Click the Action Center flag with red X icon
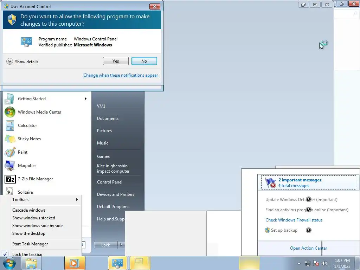This screenshot has width=360, height=270. (270, 183)
